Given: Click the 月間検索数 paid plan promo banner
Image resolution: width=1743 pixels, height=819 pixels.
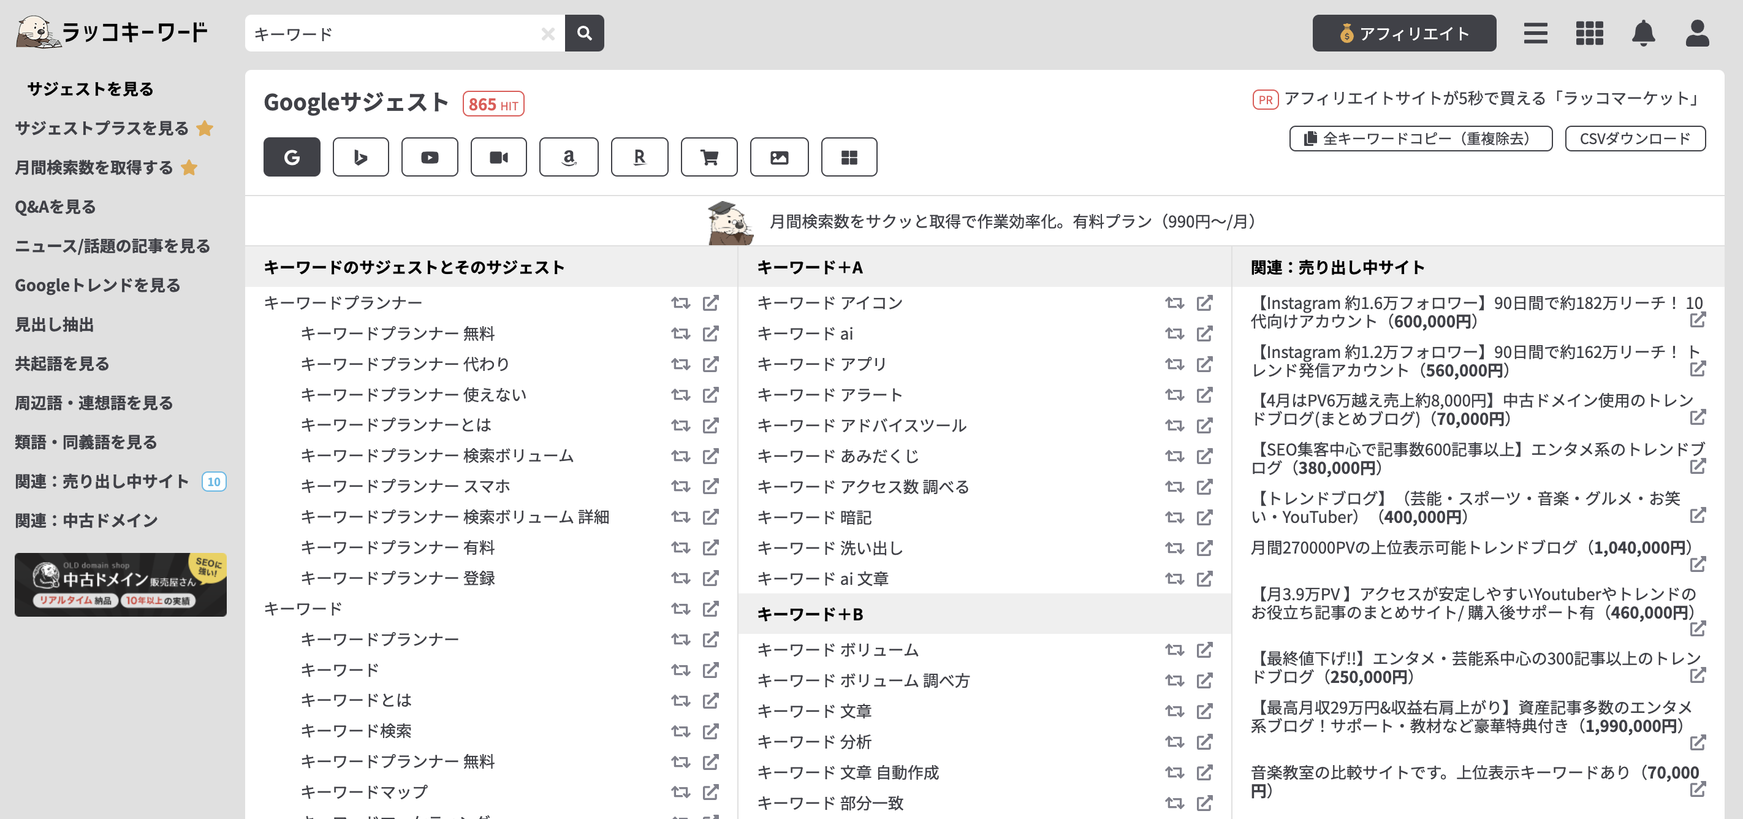Looking at the screenshot, I should point(984,221).
